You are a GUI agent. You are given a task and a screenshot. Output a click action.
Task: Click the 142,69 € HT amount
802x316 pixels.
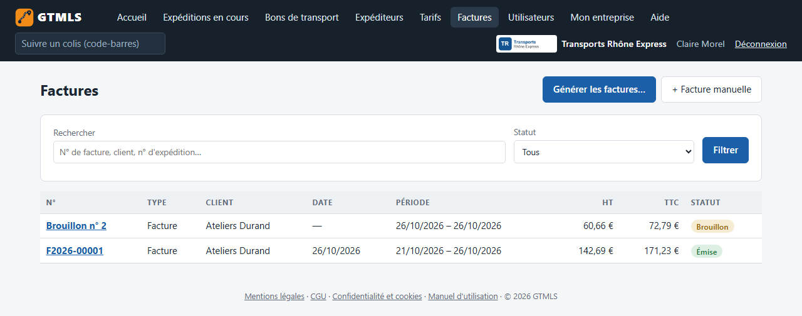pyautogui.click(x=596, y=251)
